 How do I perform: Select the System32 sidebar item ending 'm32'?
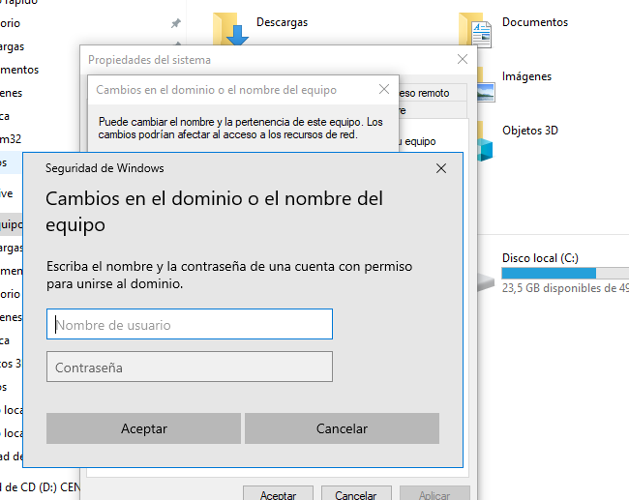(11, 139)
